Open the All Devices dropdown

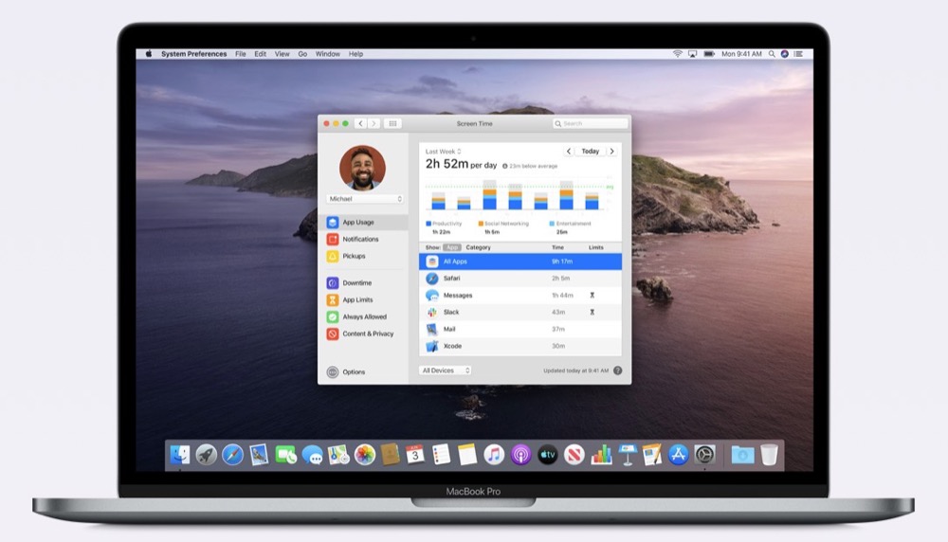pyautogui.click(x=445, y=370)
